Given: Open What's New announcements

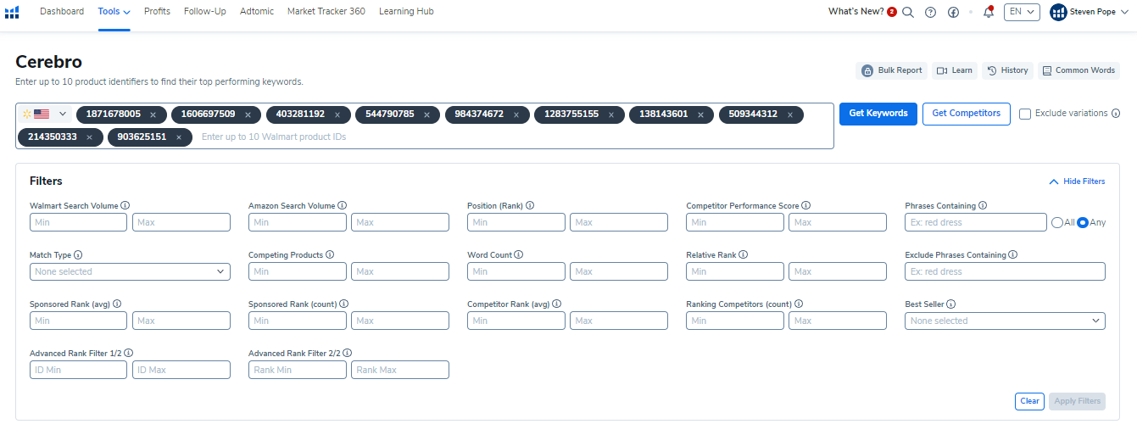Looking at the screenshot, I should coord(862,12).
